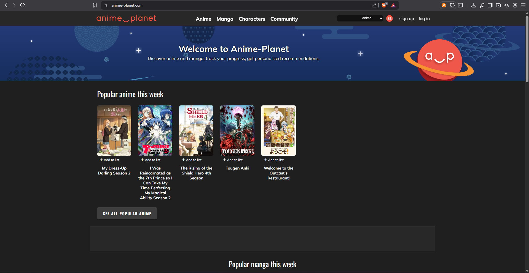Open the share page icon

coord(374,5)
